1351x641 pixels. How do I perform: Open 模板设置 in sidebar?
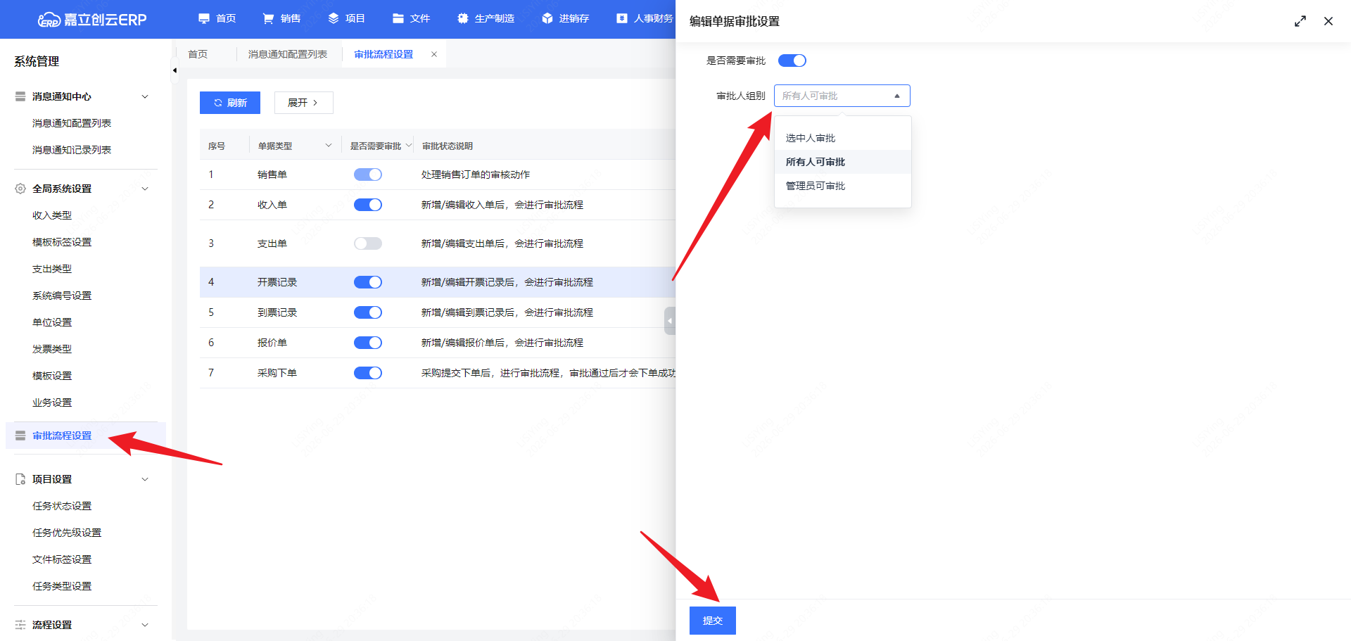click(52, 376)
